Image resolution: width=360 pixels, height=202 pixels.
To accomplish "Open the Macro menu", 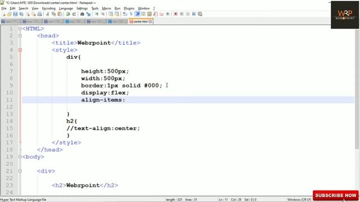I will [106, 8].
